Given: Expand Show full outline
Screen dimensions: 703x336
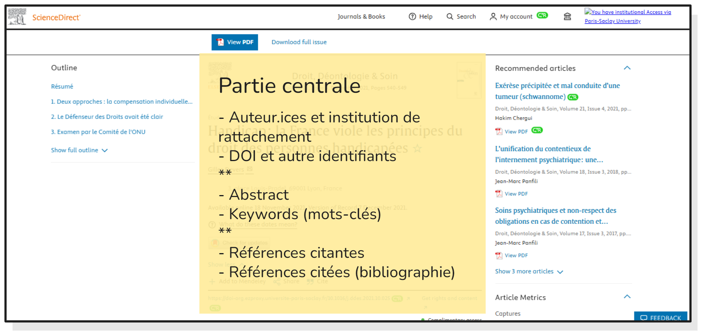Looking at the screenshot, I should point(79,150).
